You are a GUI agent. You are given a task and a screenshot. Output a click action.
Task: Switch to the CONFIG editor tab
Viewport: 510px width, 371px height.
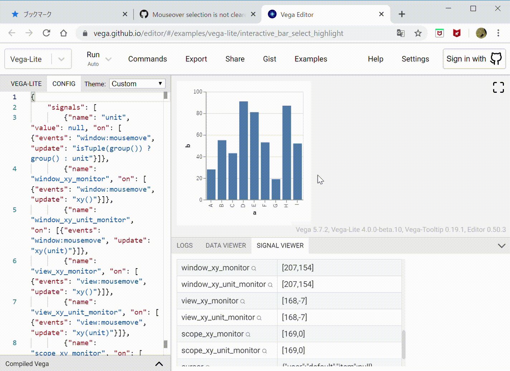pos(64,84)
